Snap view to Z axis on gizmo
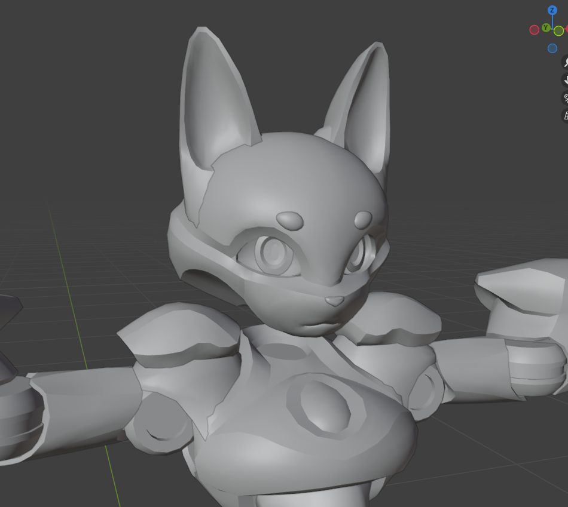568x507 pixels. tap(552, 10)
